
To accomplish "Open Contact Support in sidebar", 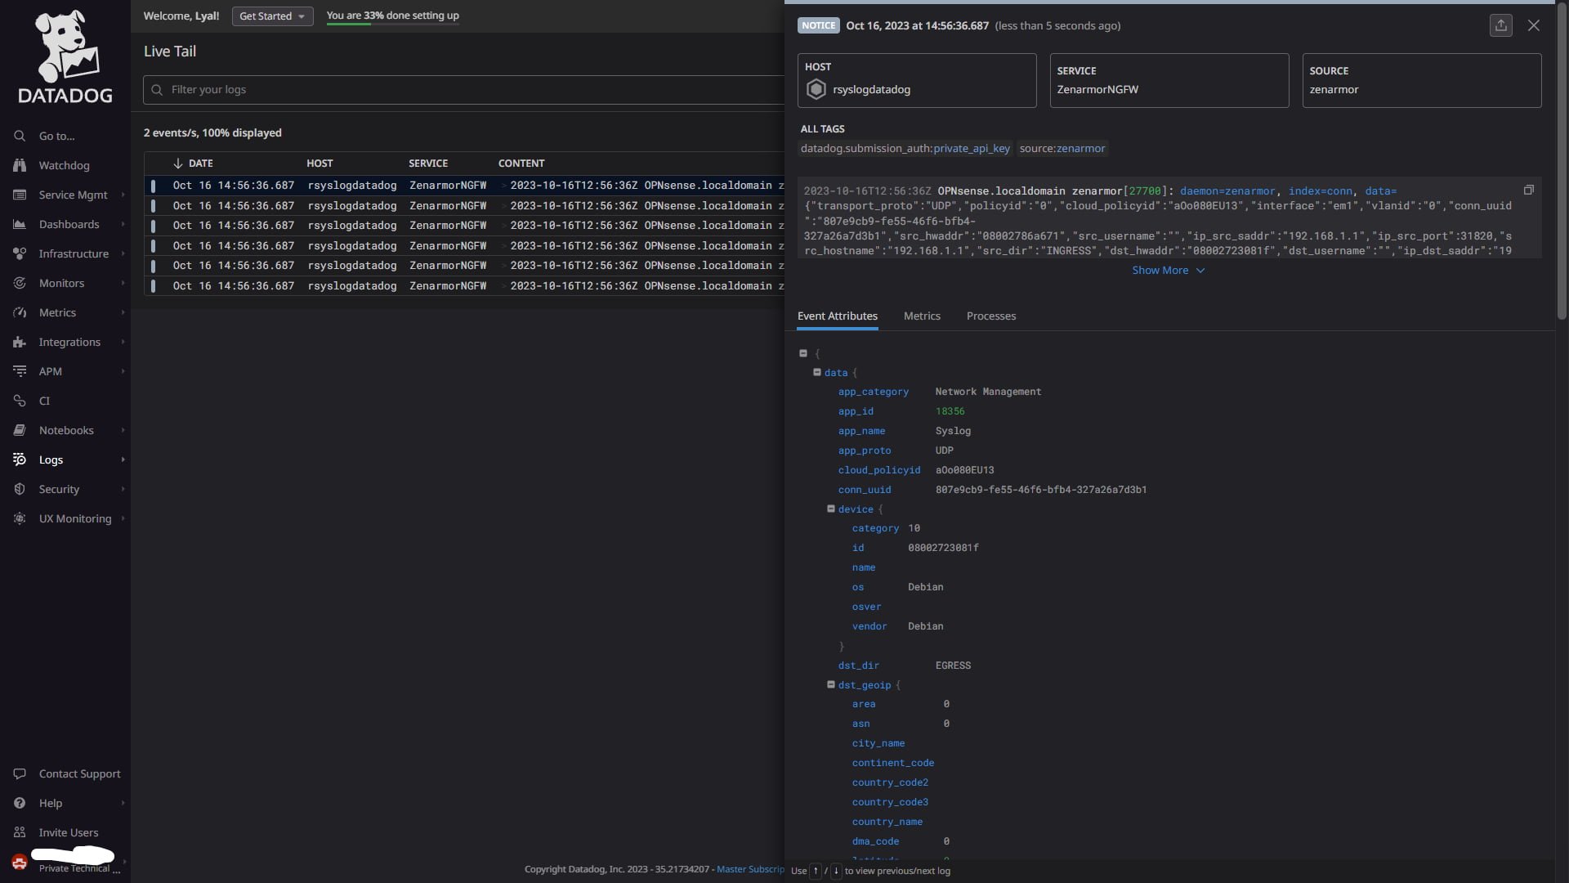I will click(79, 773).
